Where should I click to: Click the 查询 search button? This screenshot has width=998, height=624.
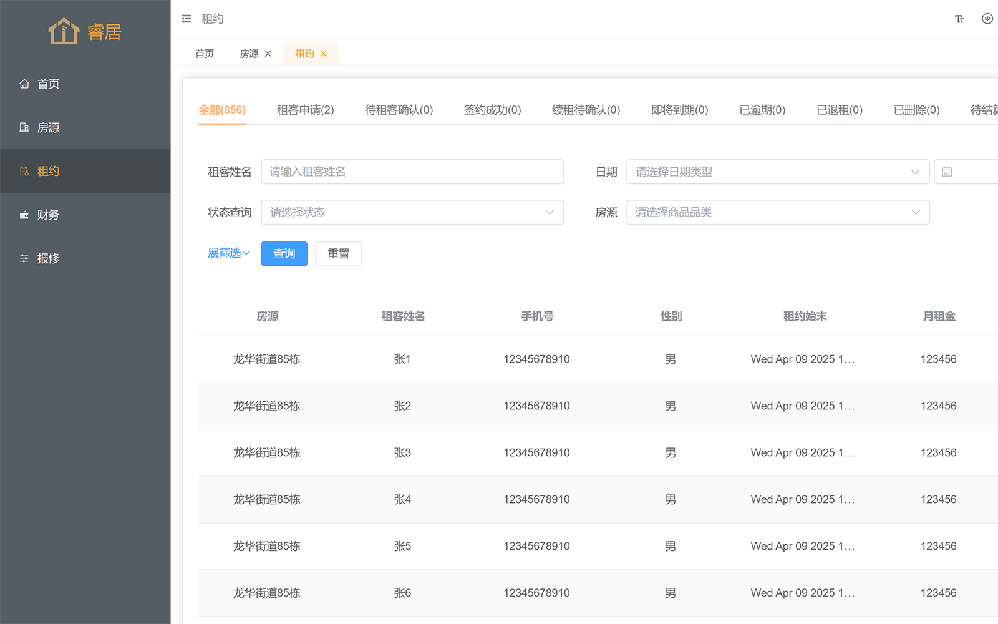point(284,254)
